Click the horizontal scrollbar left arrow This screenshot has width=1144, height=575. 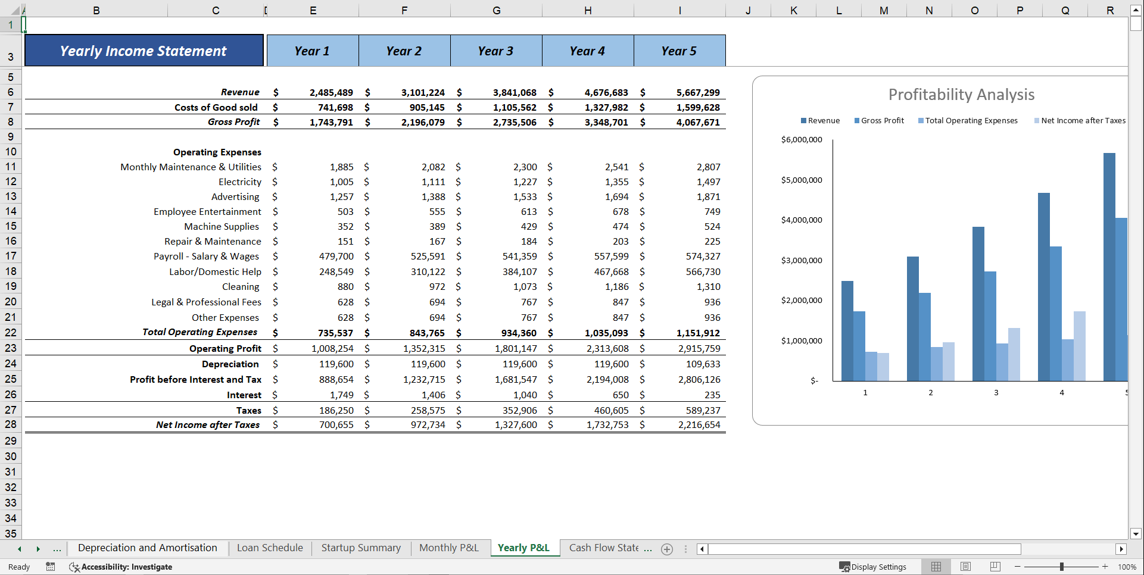click(702, 549)
